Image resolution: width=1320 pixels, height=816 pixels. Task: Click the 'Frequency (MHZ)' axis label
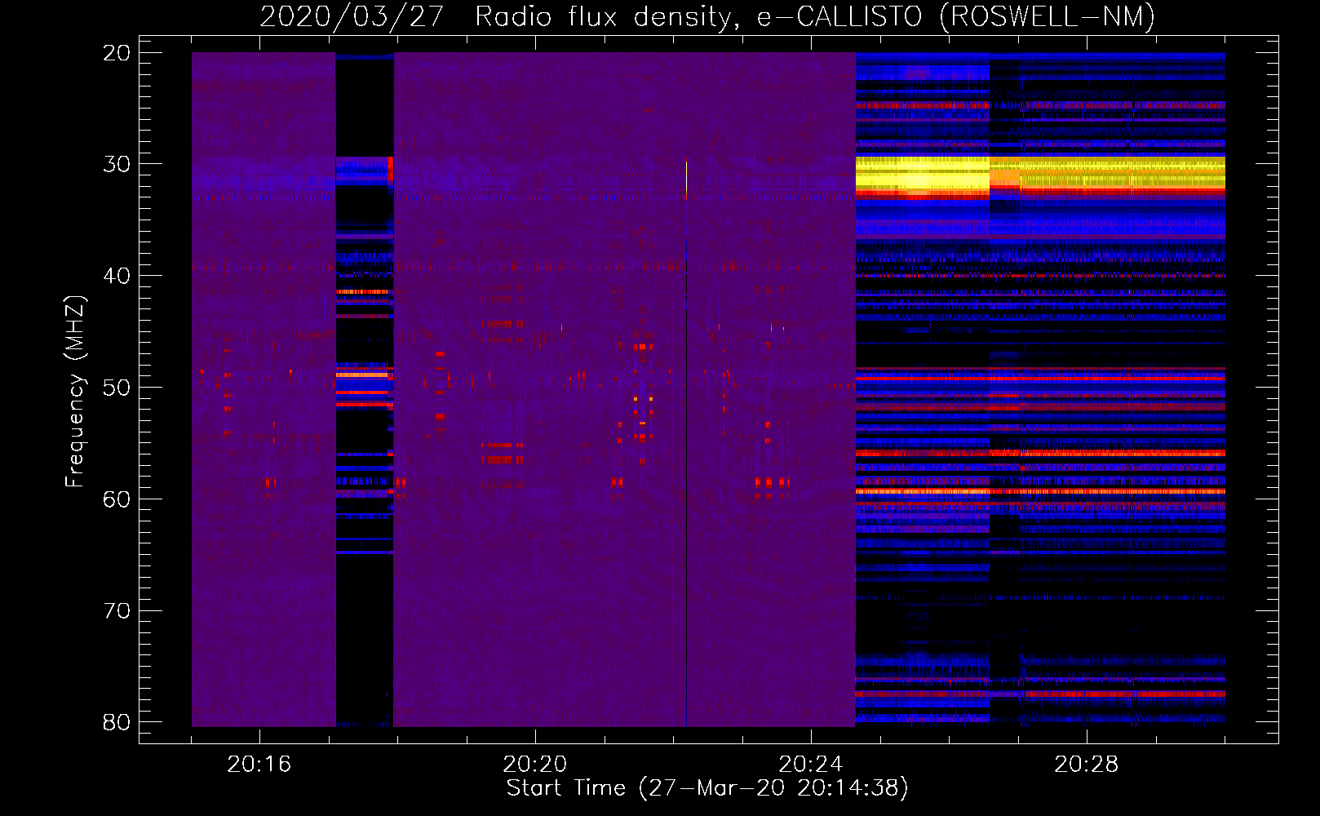pyautogui.click(x=74, y=392)
